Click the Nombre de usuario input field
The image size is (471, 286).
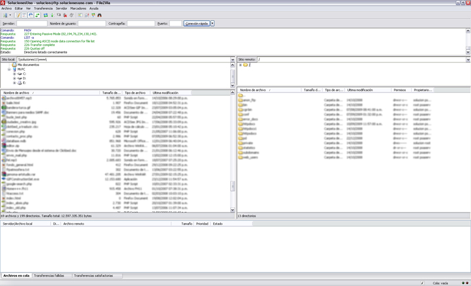click(x=92, y=24)
